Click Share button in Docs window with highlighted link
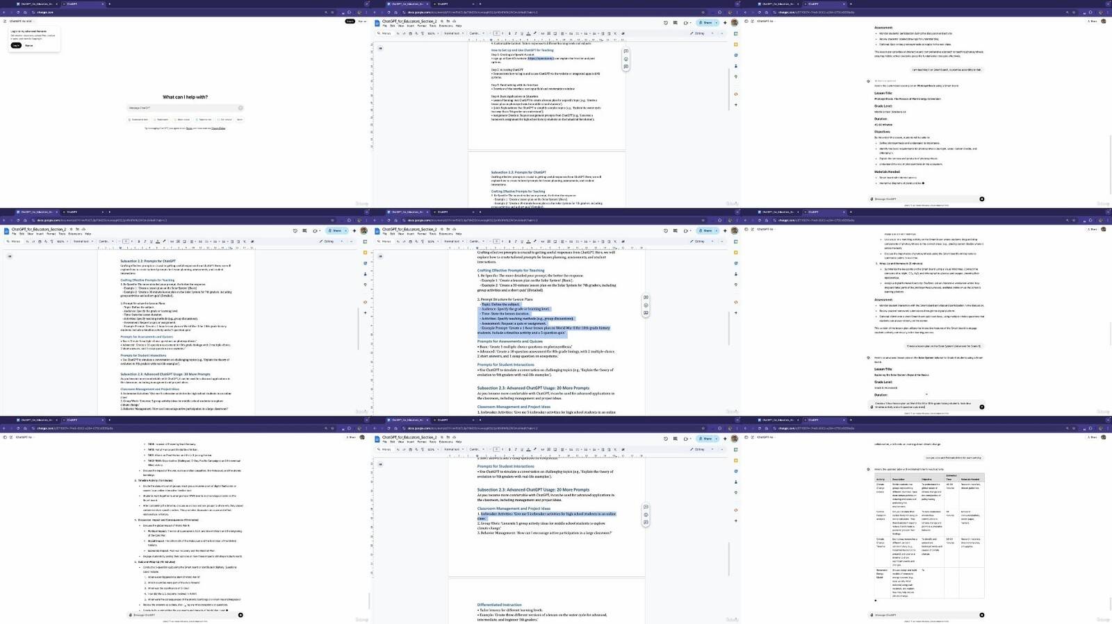The width and height of the screenshot is (1112, 624). click(705, 22)
